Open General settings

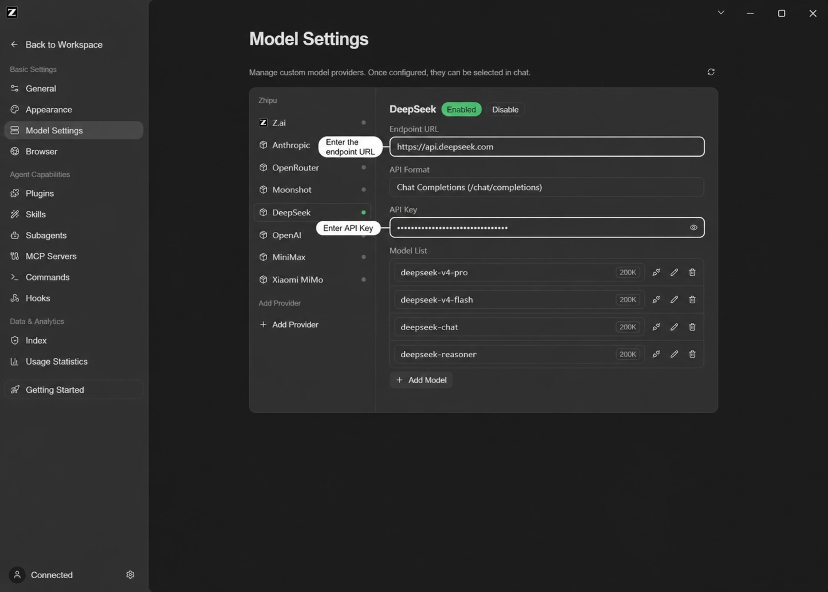pyautogui.click(x=74, y=88)
